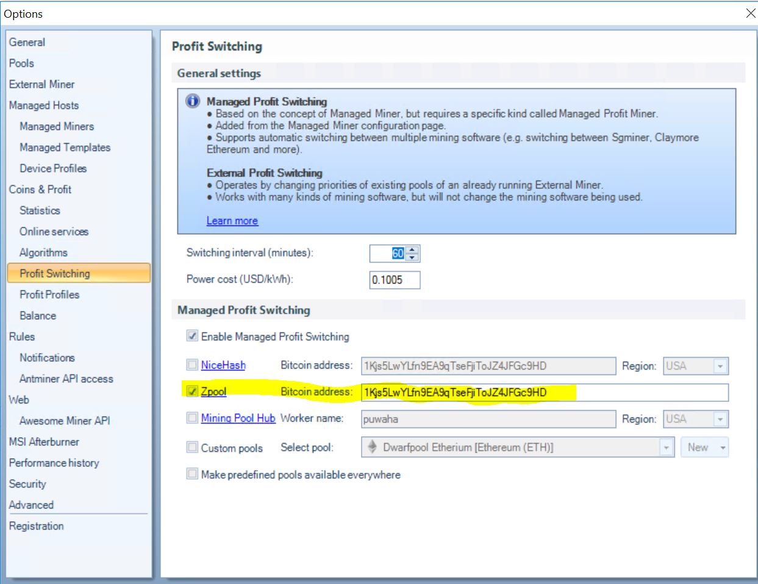Open the Mining Pool Hub Region dropdown
The image size is (758, 584).
[720, 419]
